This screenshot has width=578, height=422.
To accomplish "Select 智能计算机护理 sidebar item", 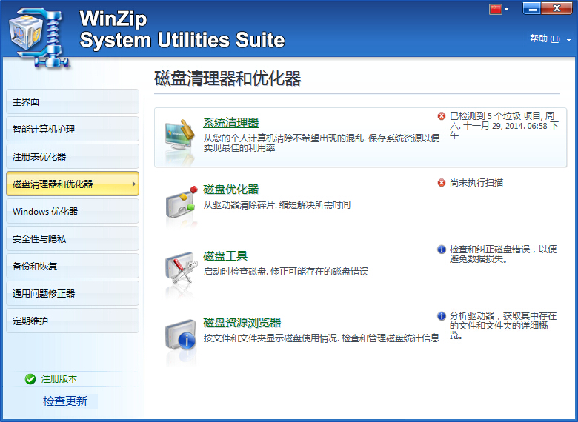I will pyautogui.click(x=72, y=130).
